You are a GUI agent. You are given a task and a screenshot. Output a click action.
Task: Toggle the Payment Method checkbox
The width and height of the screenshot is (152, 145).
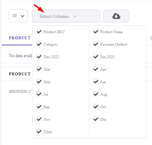coord(96,44)
